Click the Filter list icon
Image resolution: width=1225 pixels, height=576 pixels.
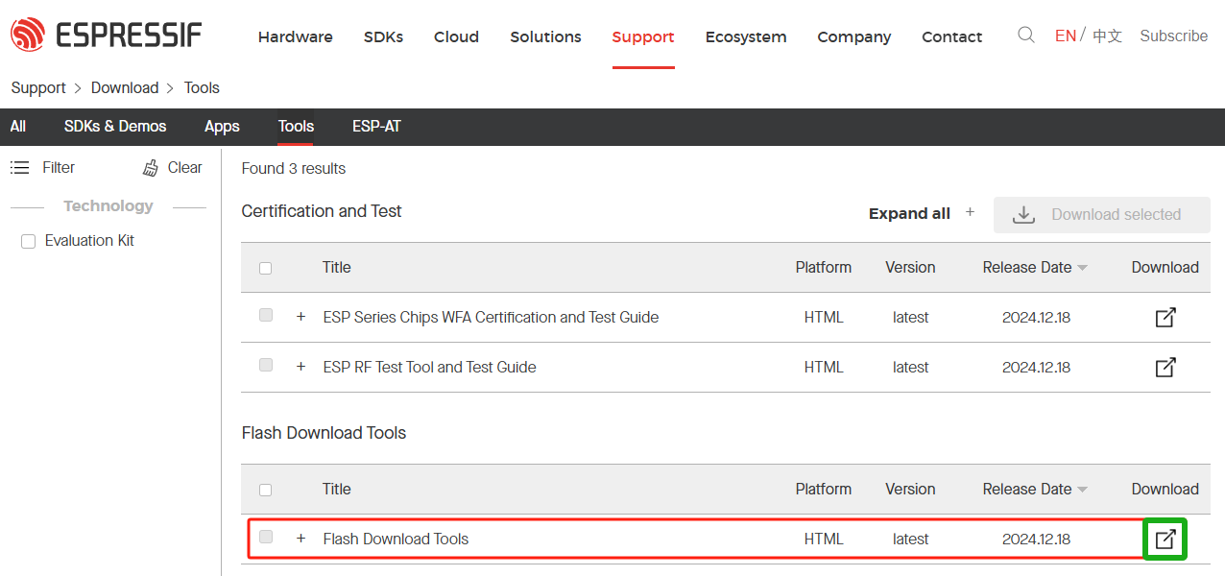click(19, 168)
